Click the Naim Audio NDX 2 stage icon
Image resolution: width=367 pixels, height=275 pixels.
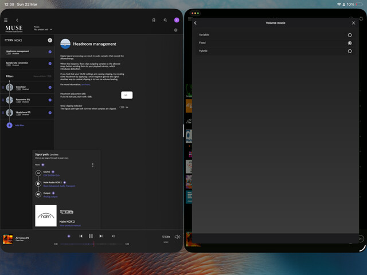tap(38, 183)
